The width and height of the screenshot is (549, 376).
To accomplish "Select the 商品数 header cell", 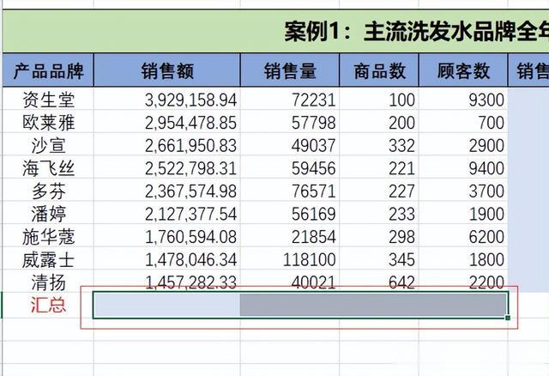I will point(379,70).
